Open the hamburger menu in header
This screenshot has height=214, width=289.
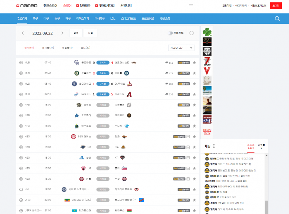point(191,6)
